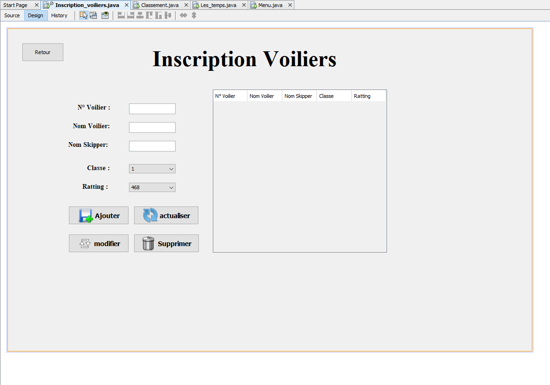The image size is (550, 385).
Task: Click the Supprimer trash can button
Action: (x=166, y=244)
